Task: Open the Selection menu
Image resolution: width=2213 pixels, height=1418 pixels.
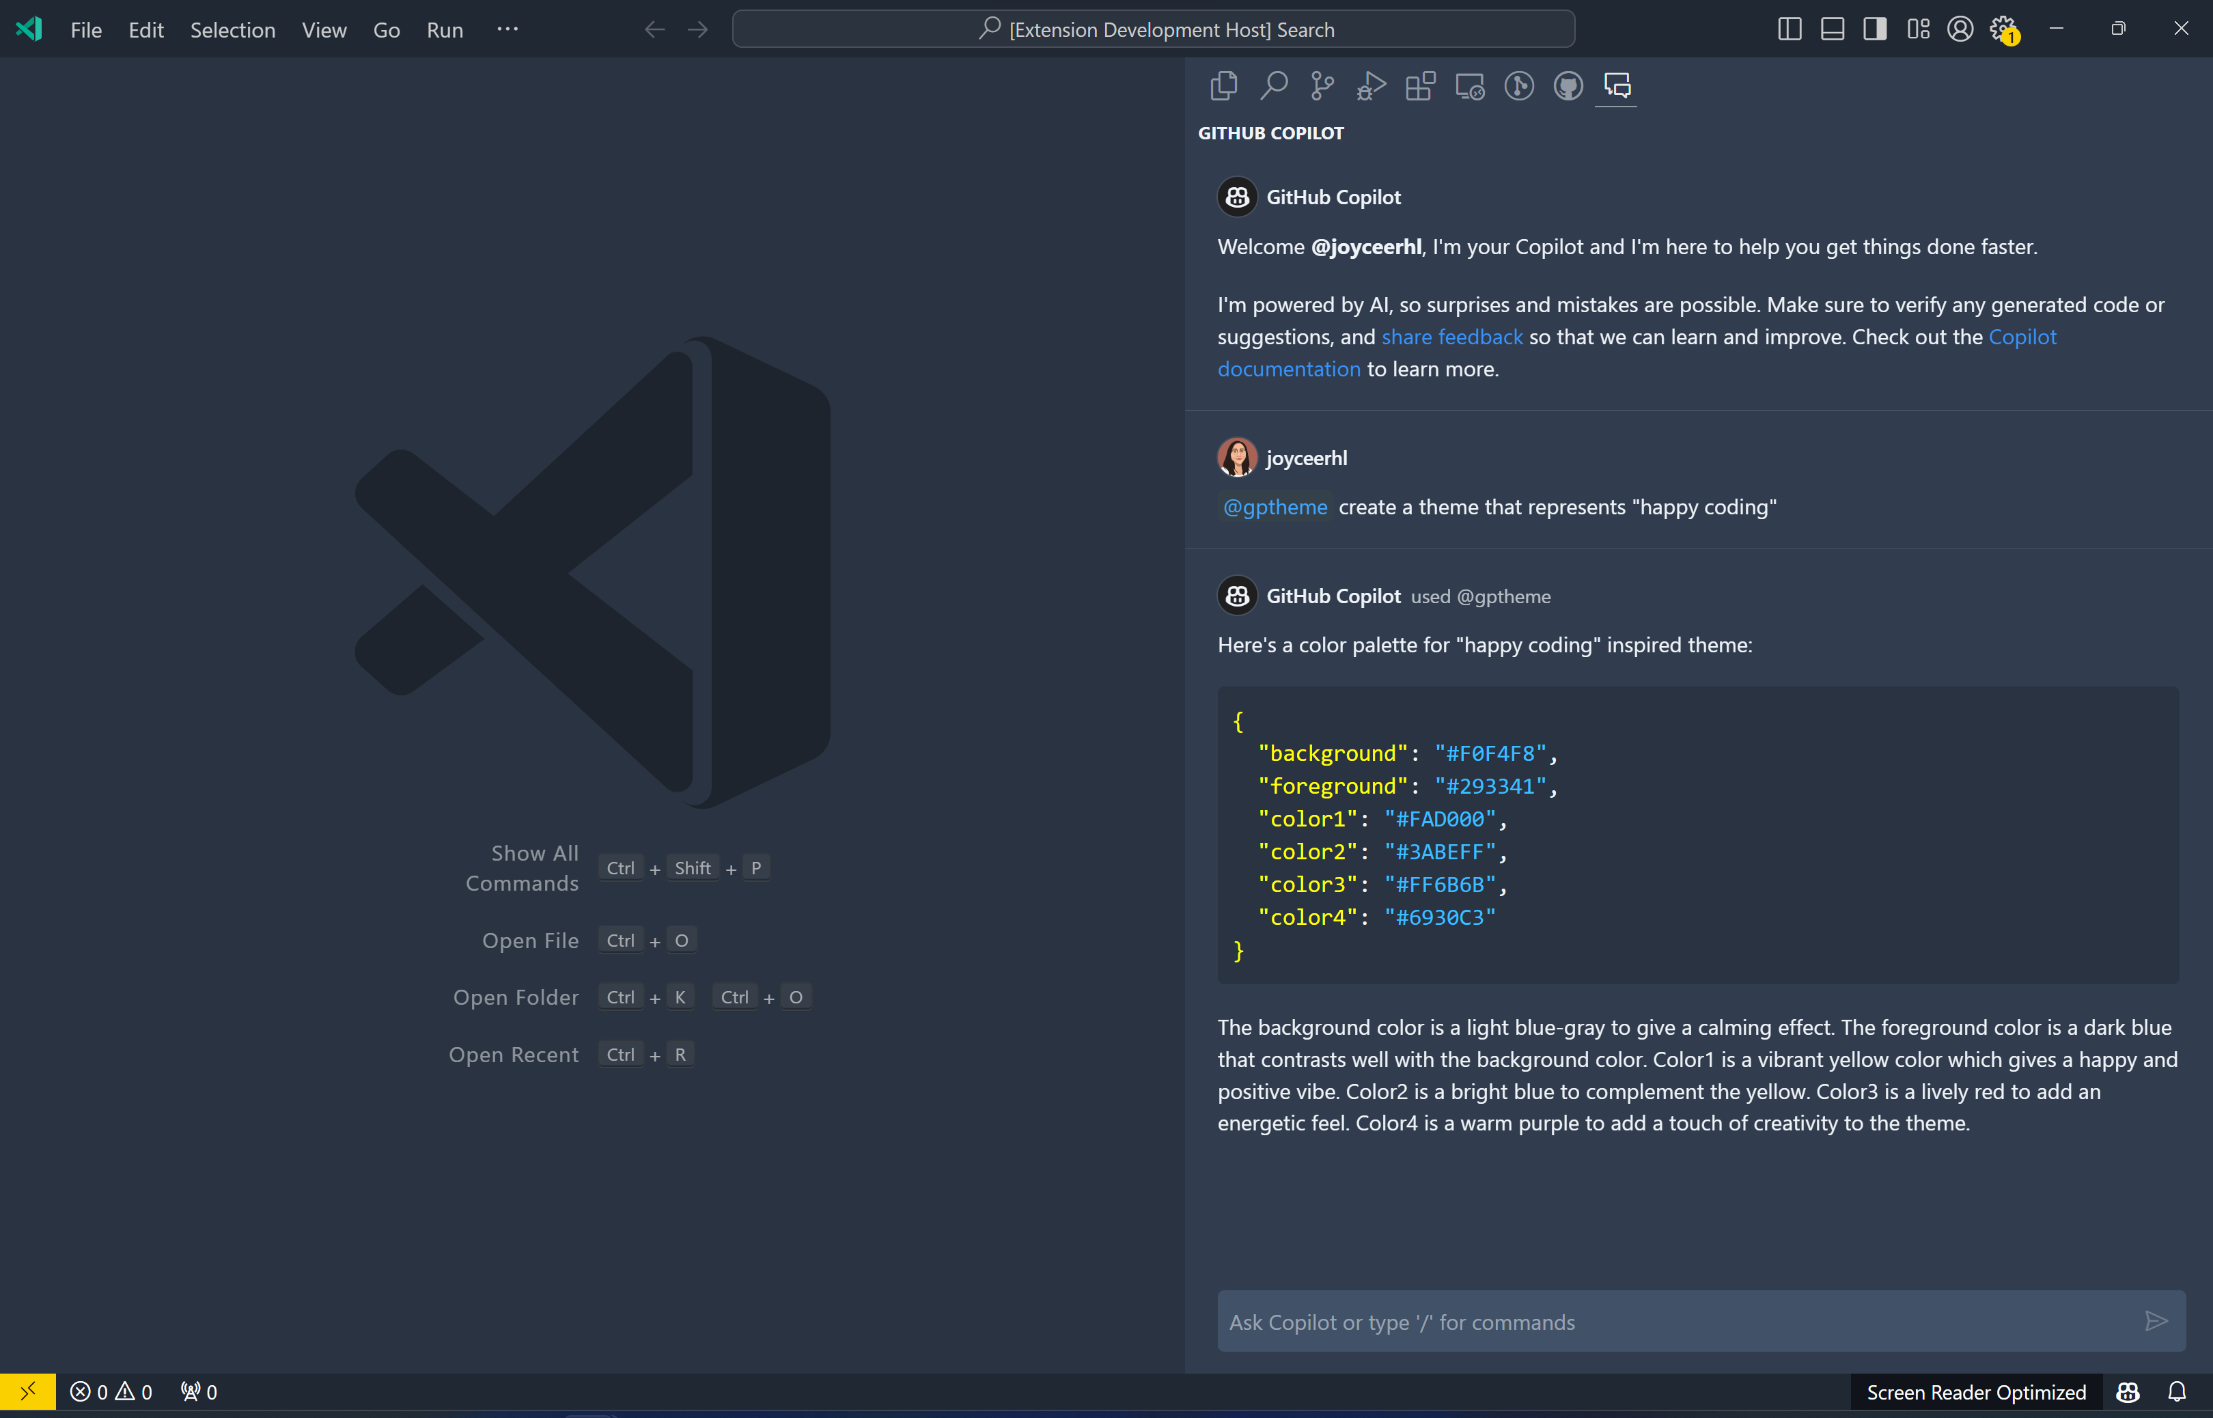Action: coord(232,29)
